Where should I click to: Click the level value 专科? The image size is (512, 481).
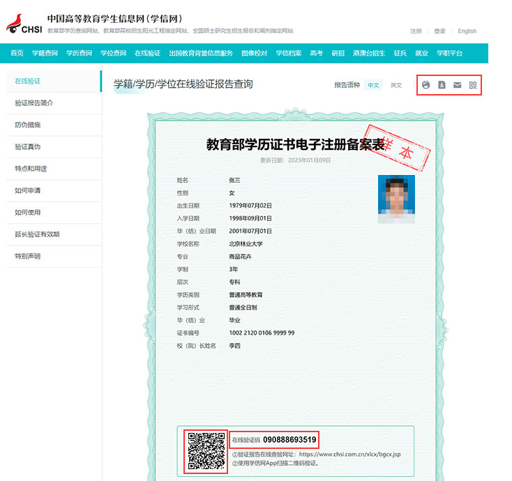click(234, 282)
